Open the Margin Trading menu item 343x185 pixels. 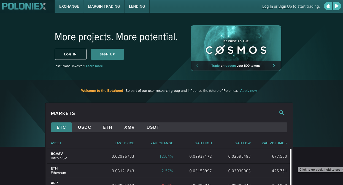point(104,6)
